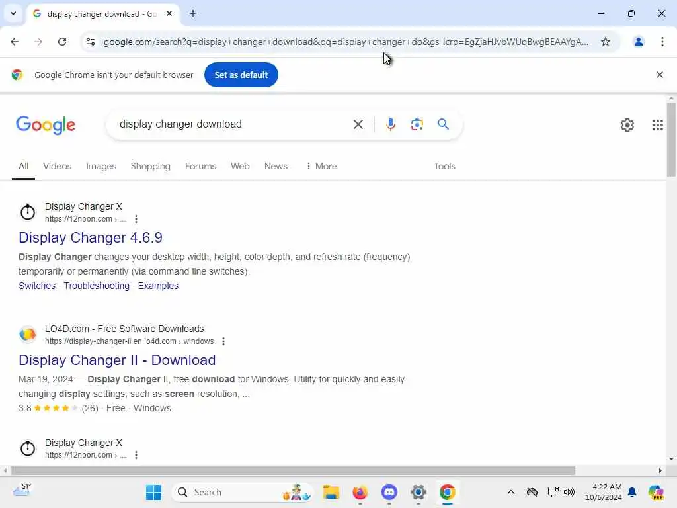Reload the current page
The height and width of the screenshot is (508, 677).
(x=62, y=42)
